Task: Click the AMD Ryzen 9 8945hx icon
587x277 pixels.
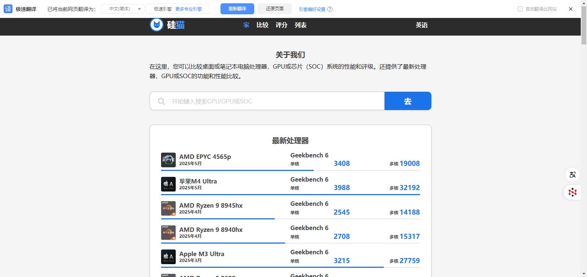Action: pos(168,208)
